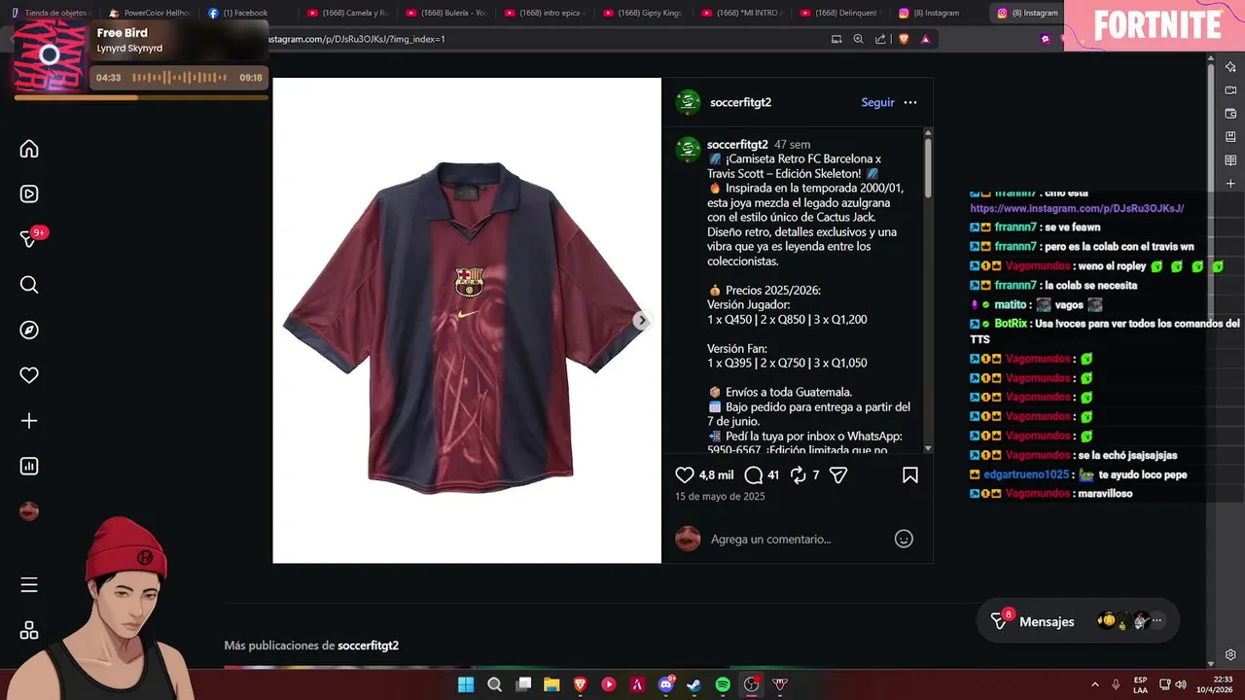This screenshot has height=700, width=1245.
Task: Click the '15 de mayo de 2025' post date
Action: 720,496
